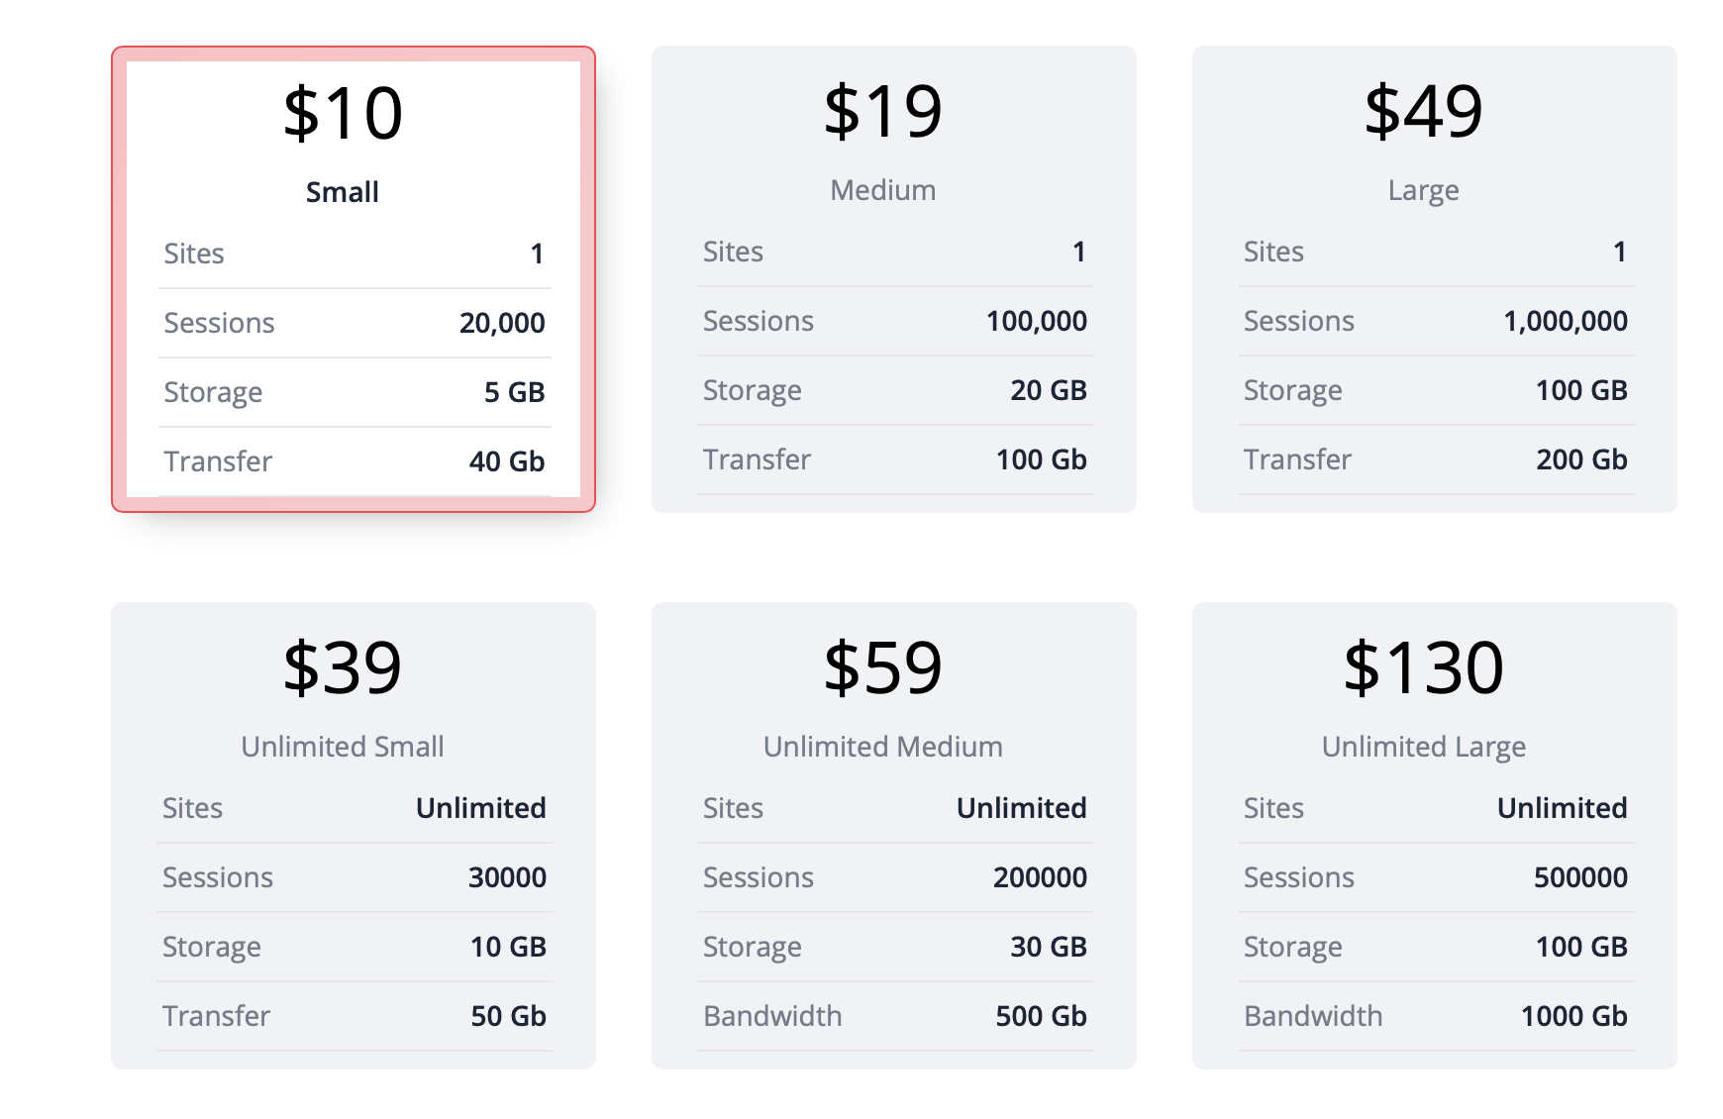Click the 'Unlimited Large' plan name
The height and width of the screenshot is (1119, 1723).
(x=1424, y=747)
